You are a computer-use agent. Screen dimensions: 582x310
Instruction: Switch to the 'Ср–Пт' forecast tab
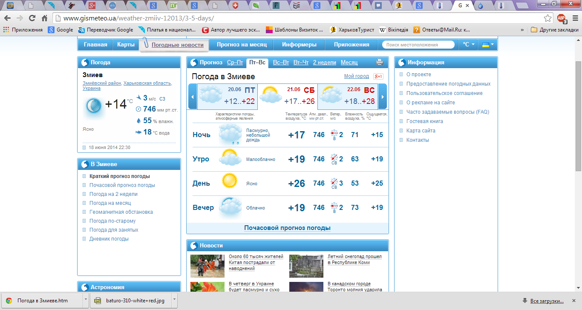(x=235, y=63)
